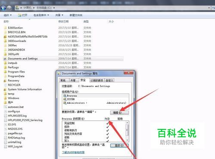Click permissions list scrollbar up arrow

[x=127, y=123]
